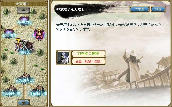Click the 刀を持つ神将 name label
Screen dimensions: 172x107
click(x=88, y=54)
